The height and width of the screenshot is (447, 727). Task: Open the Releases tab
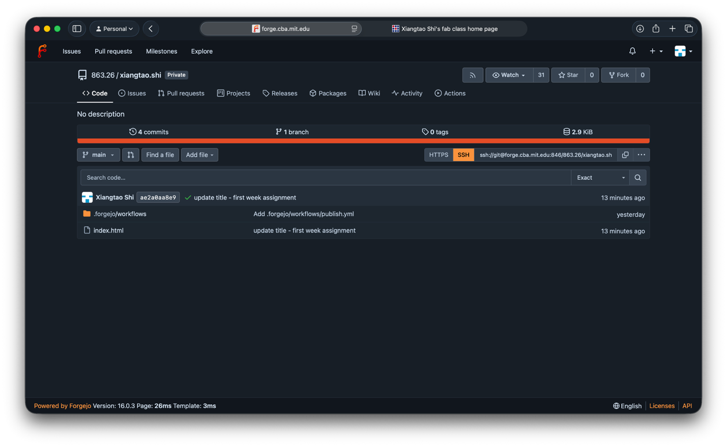280,93
